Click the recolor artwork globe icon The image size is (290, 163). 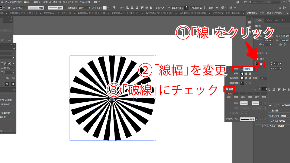(x=114, y=8)
